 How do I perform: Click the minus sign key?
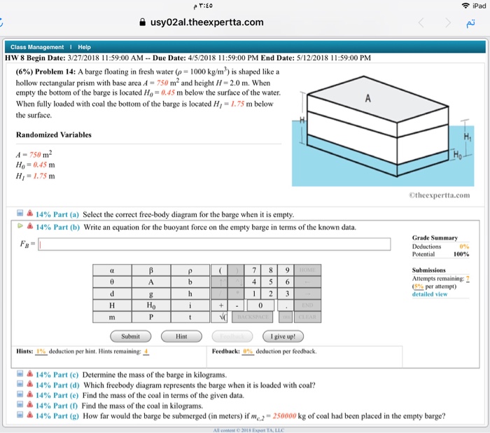pos(237,305)
